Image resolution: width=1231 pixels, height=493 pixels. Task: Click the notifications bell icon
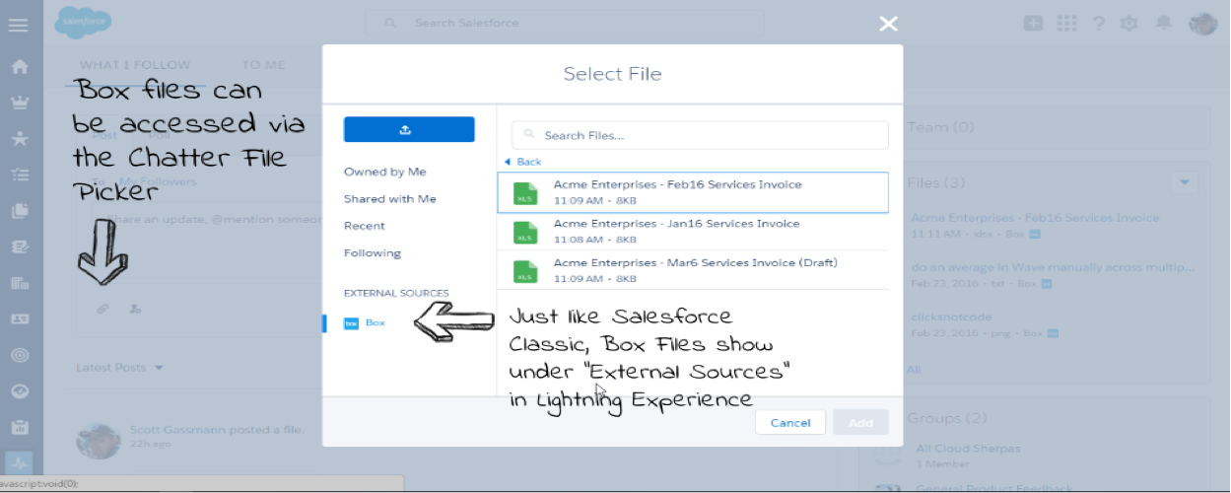[1164, 23]
